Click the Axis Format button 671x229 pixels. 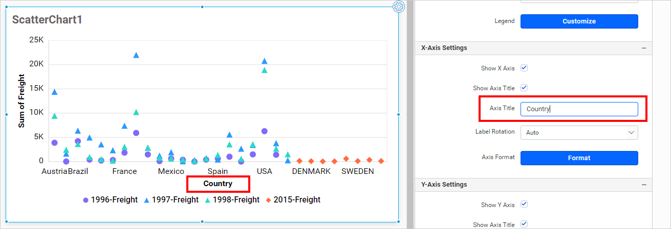579,158
